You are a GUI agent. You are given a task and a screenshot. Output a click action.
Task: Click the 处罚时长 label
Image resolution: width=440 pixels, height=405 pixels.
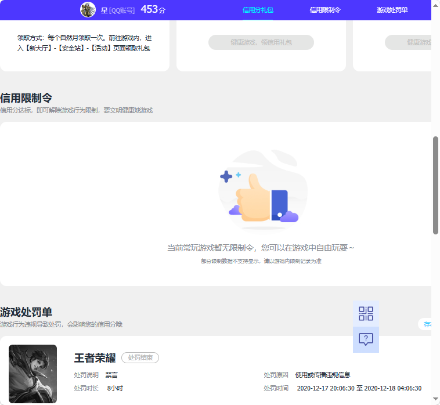click(x=86, y=388)
